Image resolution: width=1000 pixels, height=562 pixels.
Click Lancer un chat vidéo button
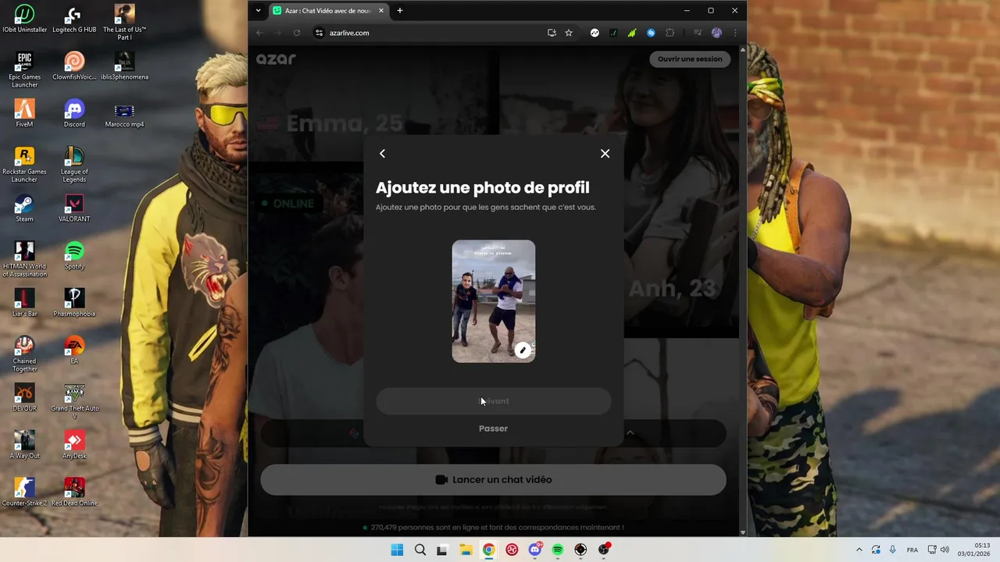[x=493, y=480]
